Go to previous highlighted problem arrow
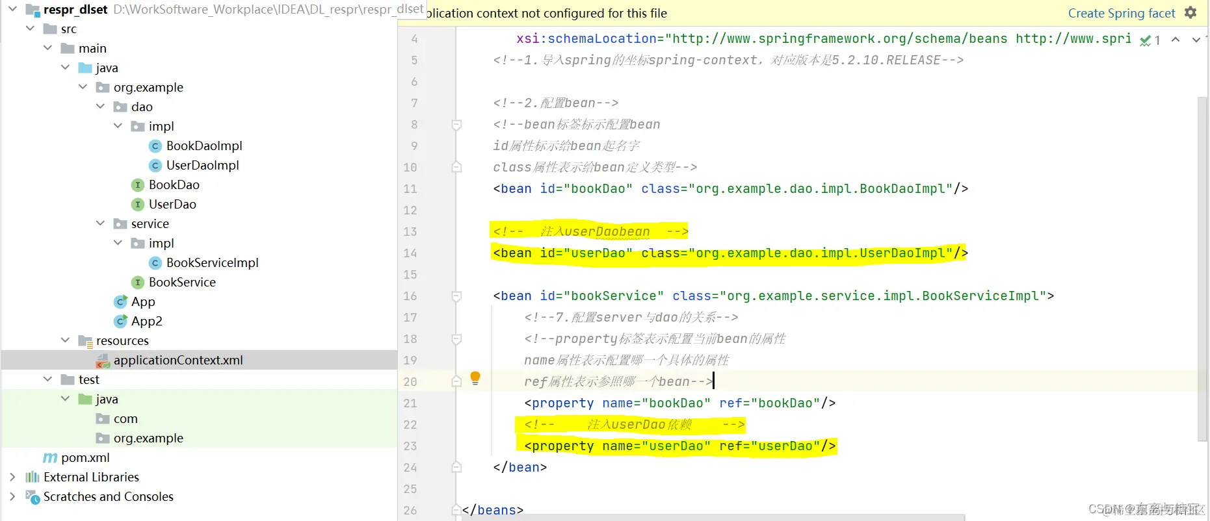The width and height of the screenshot is (1210, 521). tap(1176, 40)
